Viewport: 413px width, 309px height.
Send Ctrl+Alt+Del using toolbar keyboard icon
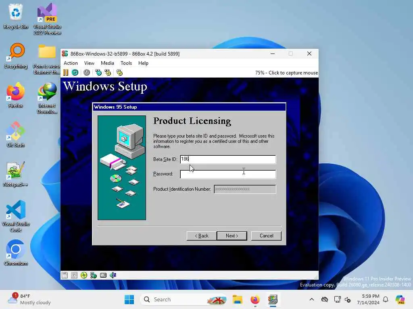click(98, 72)
